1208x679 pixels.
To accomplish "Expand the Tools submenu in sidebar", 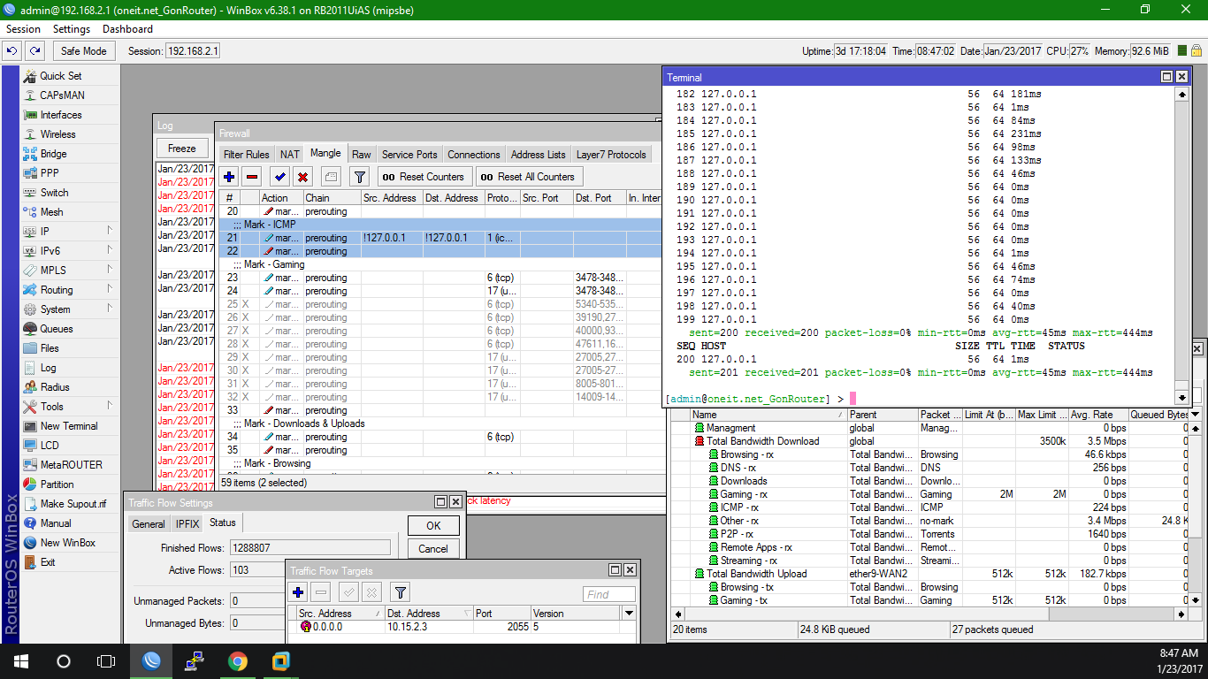I will (110, 407).
